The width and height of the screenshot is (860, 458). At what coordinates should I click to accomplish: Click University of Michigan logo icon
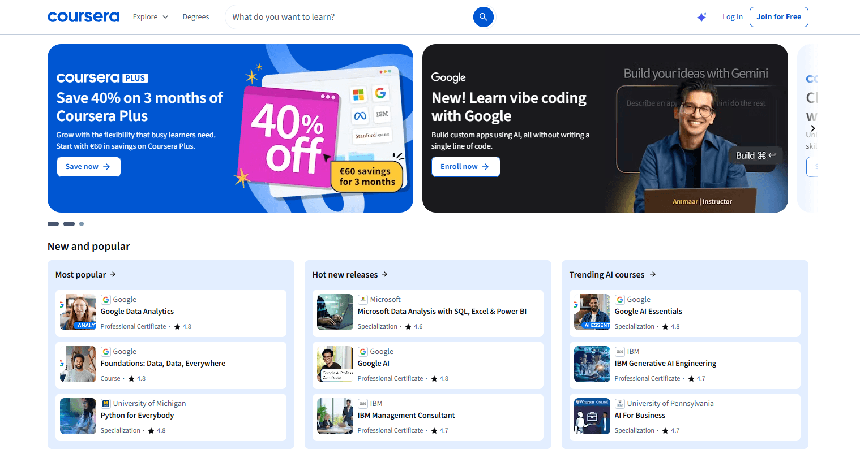[x=106, y=404]
